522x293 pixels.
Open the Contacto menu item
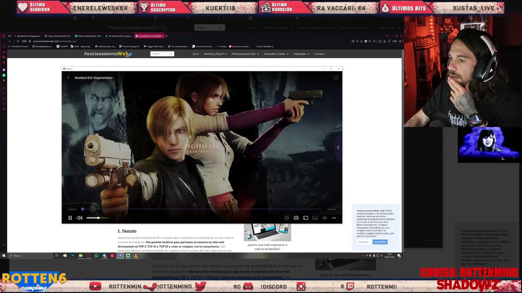[319, 54]
